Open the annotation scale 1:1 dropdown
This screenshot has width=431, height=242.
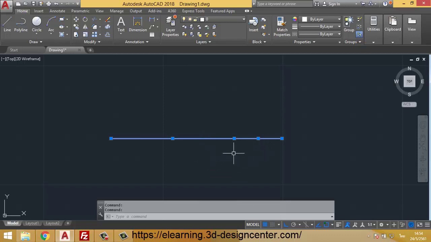point(371,225)
